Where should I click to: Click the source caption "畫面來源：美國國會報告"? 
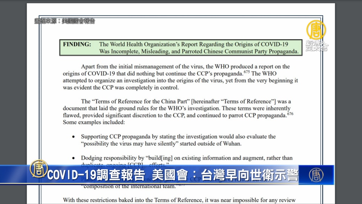point(64,21)
